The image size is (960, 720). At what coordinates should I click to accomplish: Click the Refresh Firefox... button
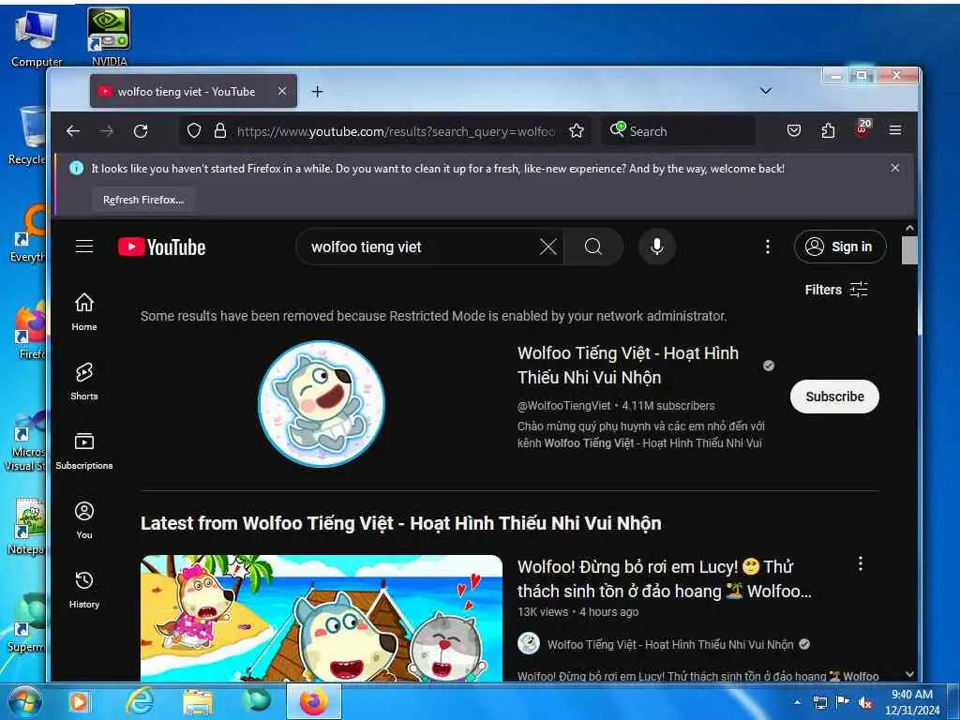(x=143, y=201)
